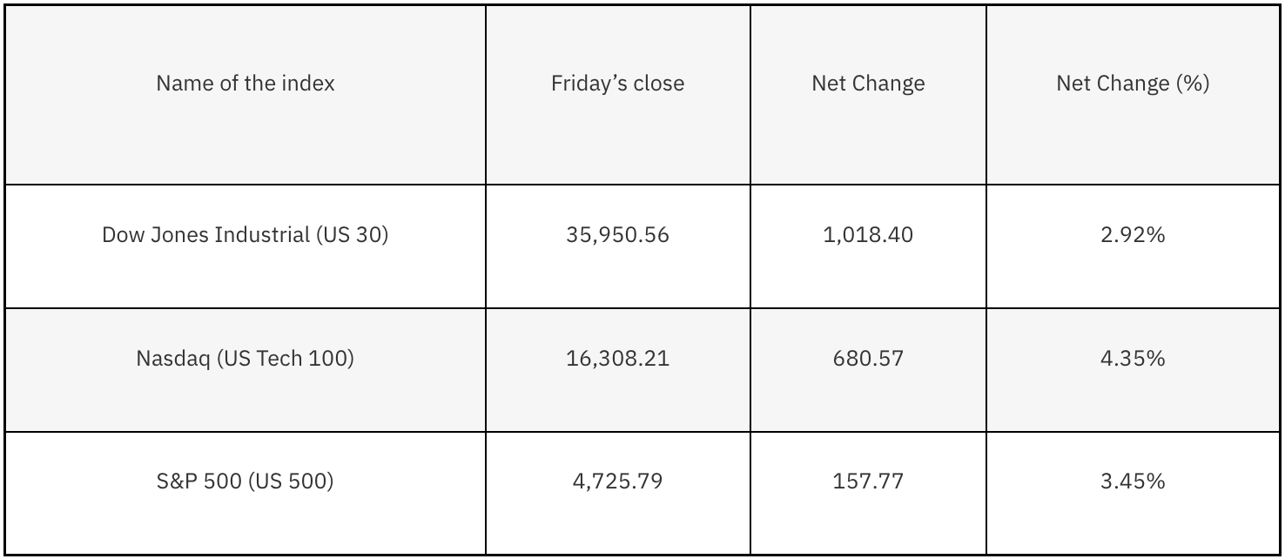Select the 16,308.21 closing value
The width and height of the screenshot is (1285, 559).
[617, 359]
